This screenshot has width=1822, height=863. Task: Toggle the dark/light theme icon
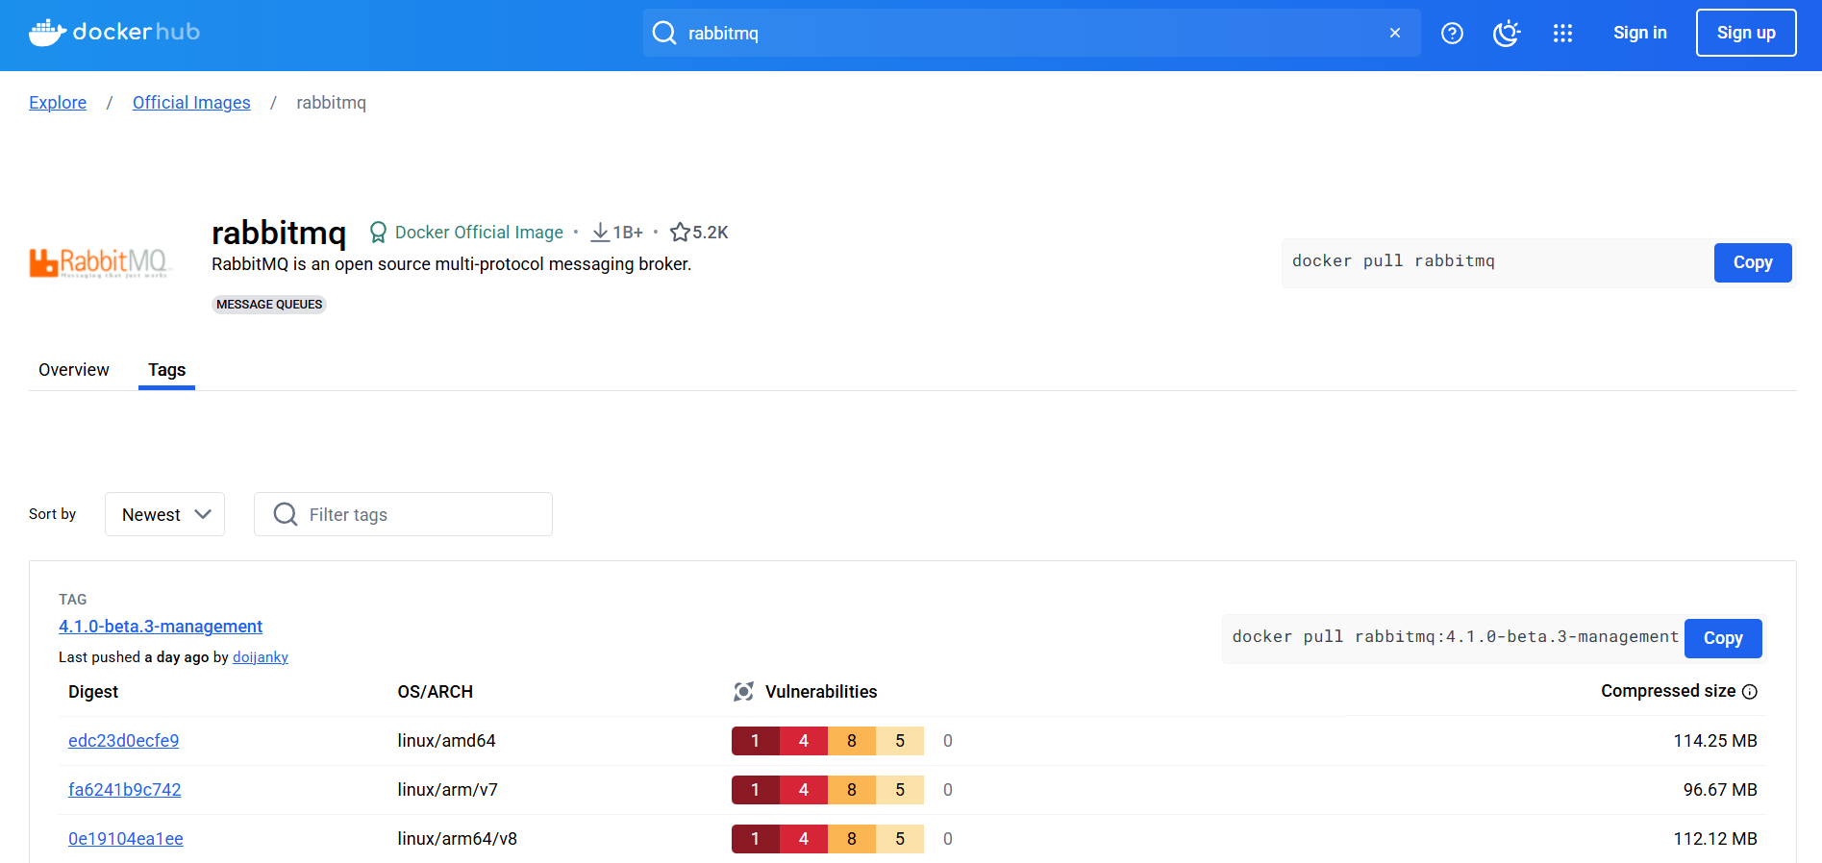(x=1506, y=34)
